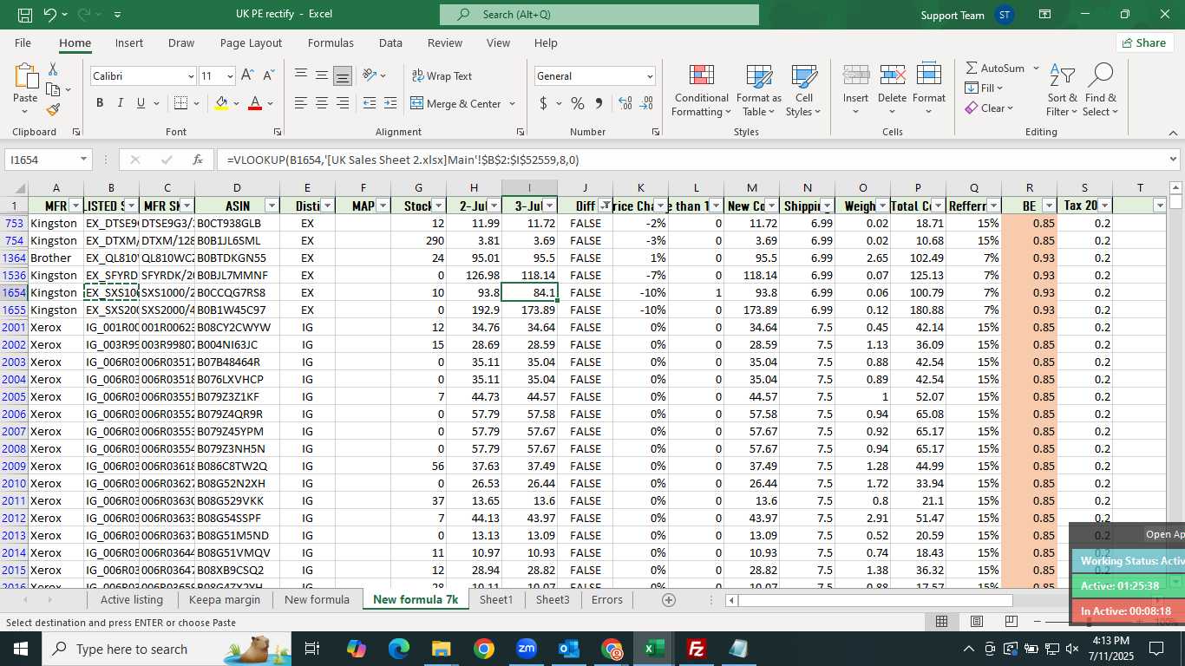This screenshot has height=666, width=1185.
Task: Toggle Center horizontal alignment
Action: pyautogui.click(x=322, y=103)
